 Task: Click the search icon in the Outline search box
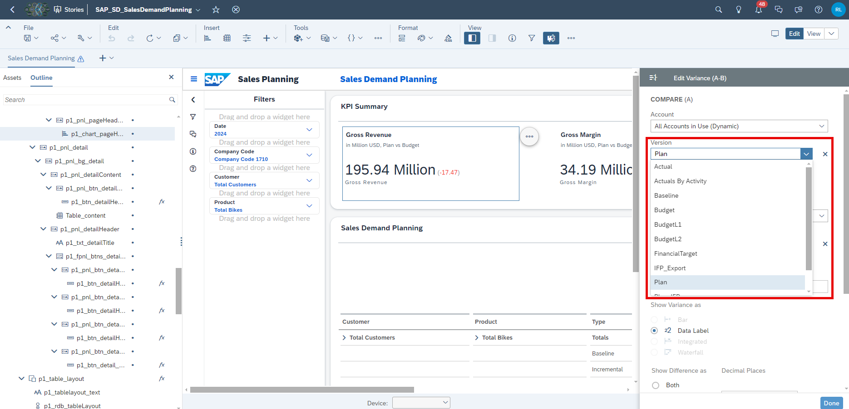click(172, 100)
